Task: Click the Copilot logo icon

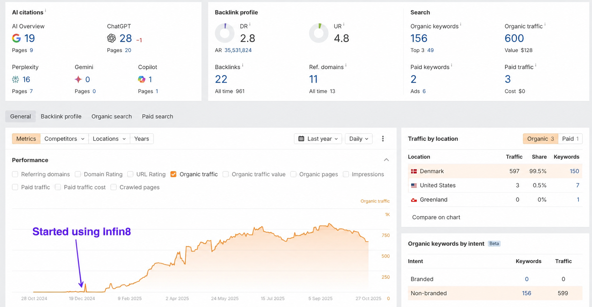Action: click(x=142, y=79)
